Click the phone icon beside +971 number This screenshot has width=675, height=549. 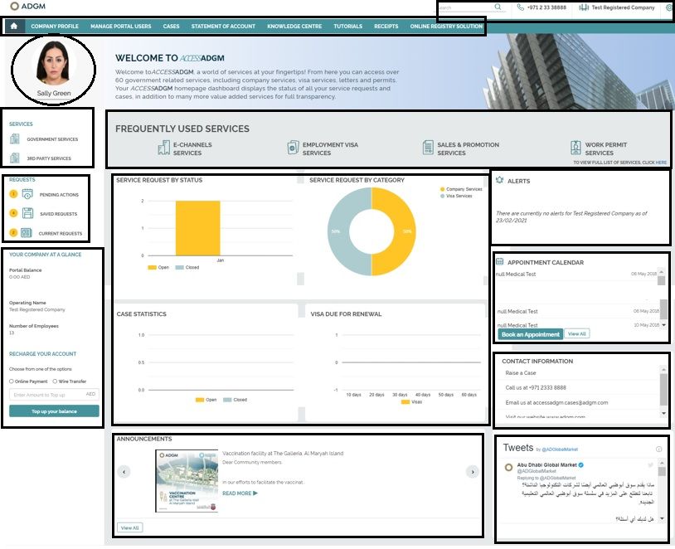[520, 7]
